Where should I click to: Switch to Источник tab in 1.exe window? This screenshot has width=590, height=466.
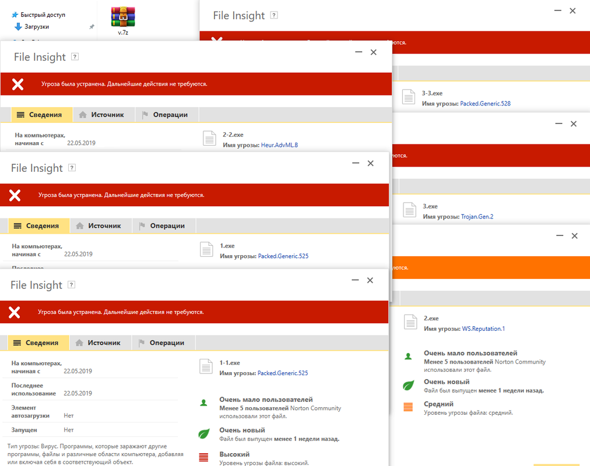[x=101, y=226]
